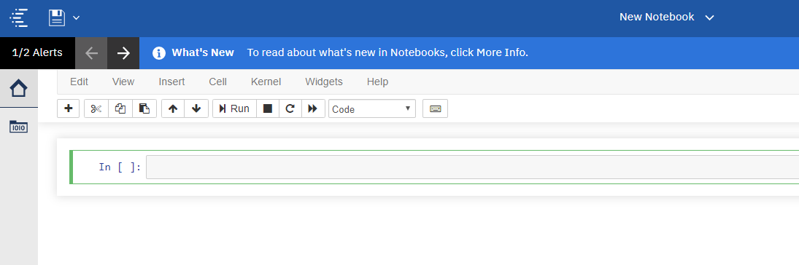This screenshot has height=265, width=799.
Task: Go to home icon in sidebar
Action: (19, 89)
